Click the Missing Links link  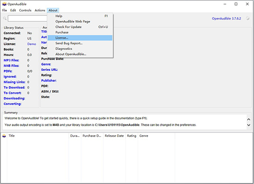pos(14,82)
